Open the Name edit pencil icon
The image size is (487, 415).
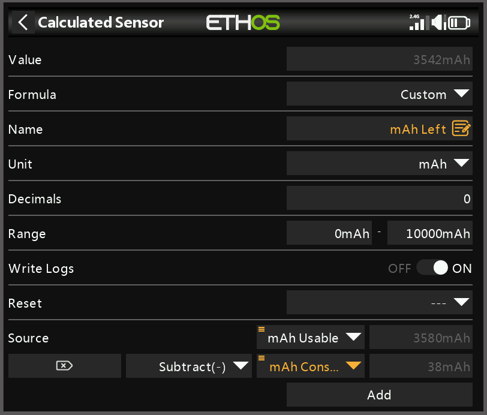click(x=461, y=128)
